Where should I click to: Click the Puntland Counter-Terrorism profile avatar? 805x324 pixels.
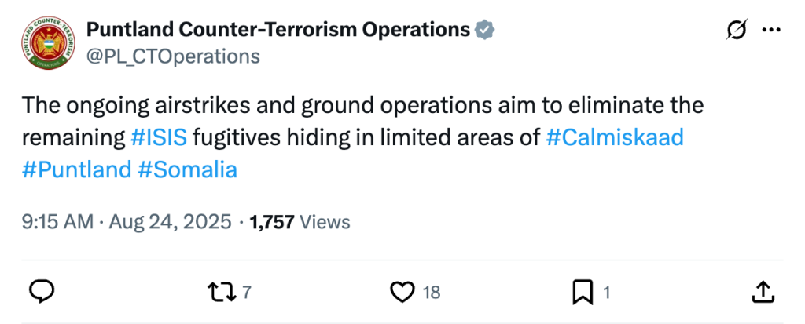tap(46, 44)
